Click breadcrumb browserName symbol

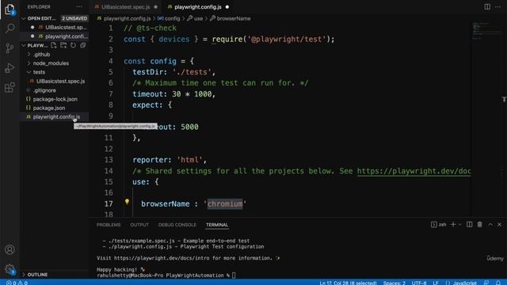[x=234, y=19]
